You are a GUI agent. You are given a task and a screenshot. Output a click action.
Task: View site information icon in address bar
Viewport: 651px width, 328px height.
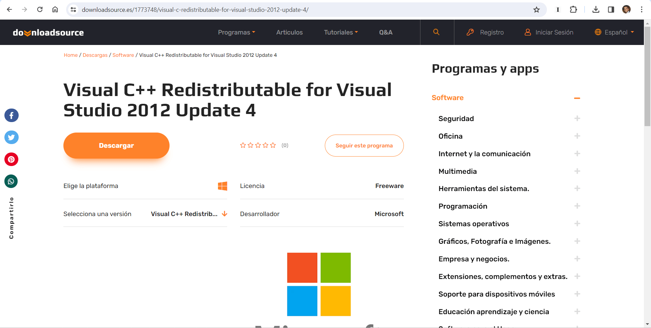[73, 9]
